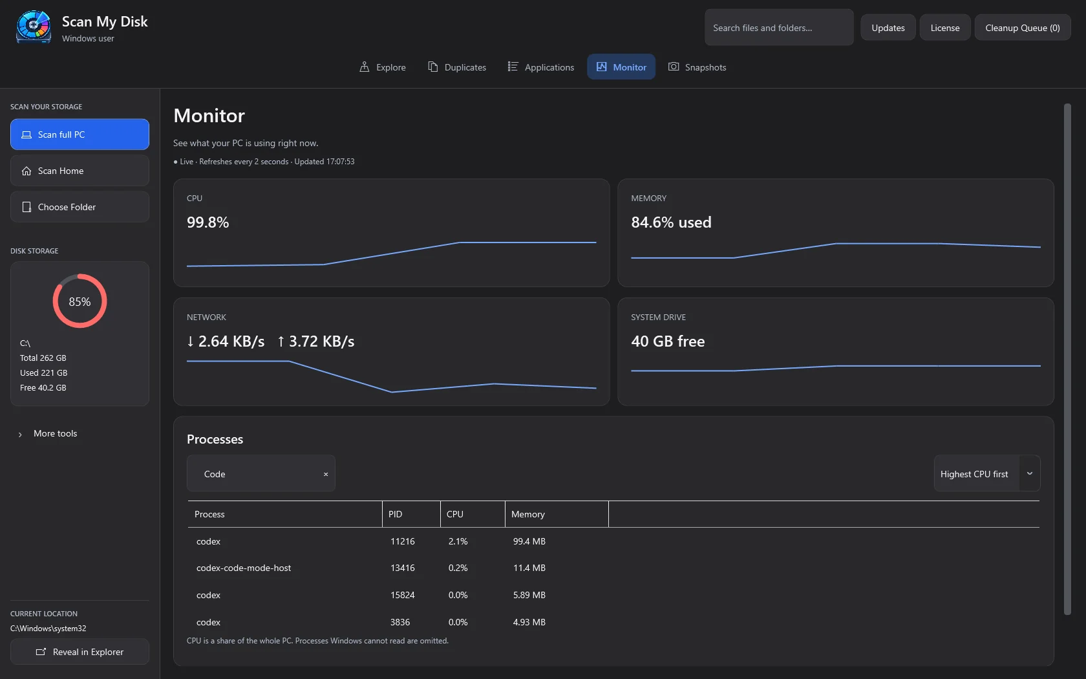Click the folder icon on Choose Folder

27,207
